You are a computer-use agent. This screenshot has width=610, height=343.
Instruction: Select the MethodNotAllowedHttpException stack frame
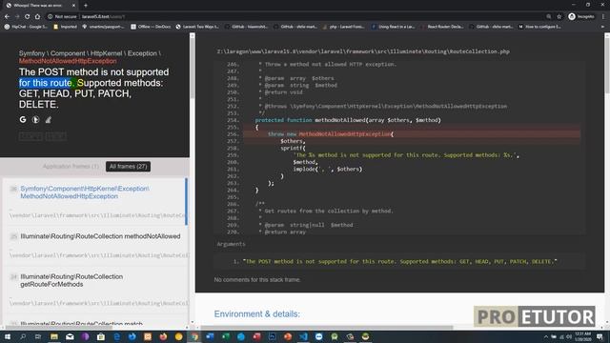95,201
